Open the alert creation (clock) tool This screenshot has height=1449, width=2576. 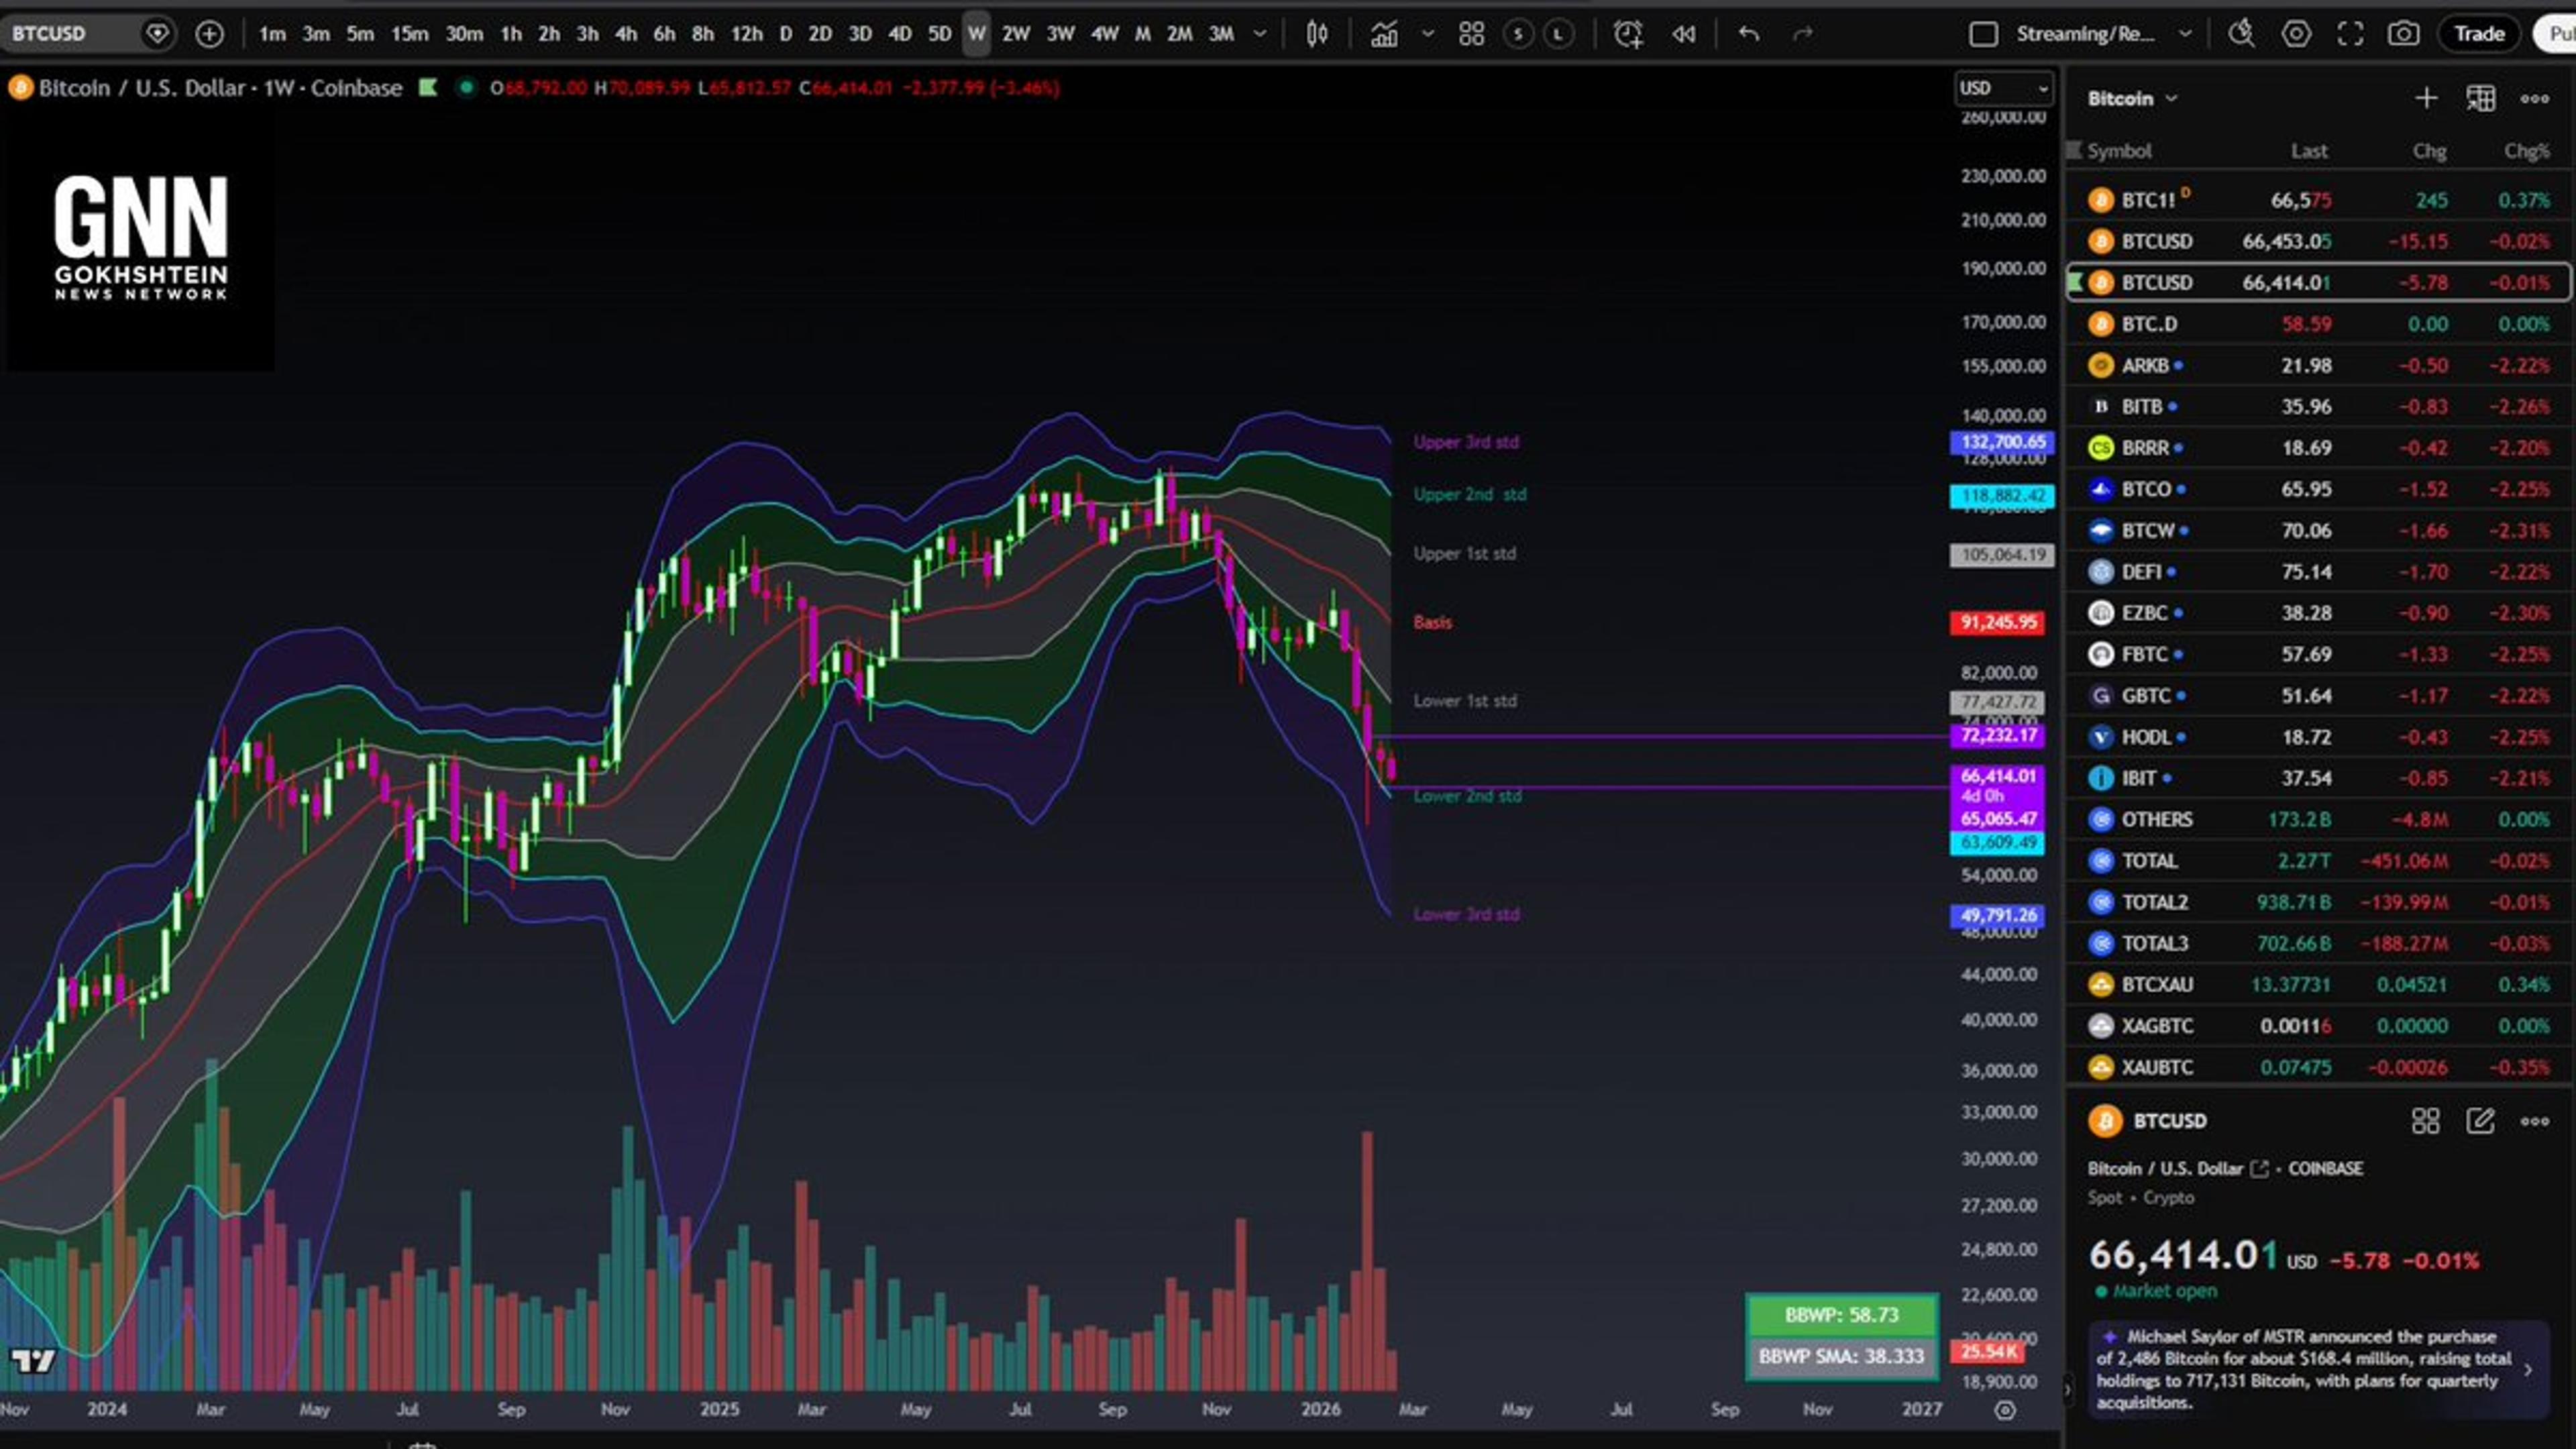(1628, 33)
